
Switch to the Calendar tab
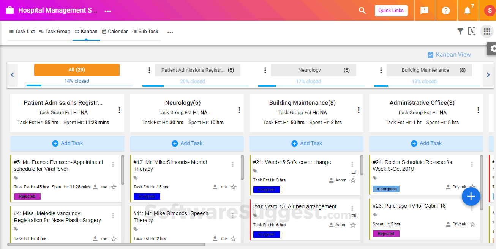pos(115,32)
